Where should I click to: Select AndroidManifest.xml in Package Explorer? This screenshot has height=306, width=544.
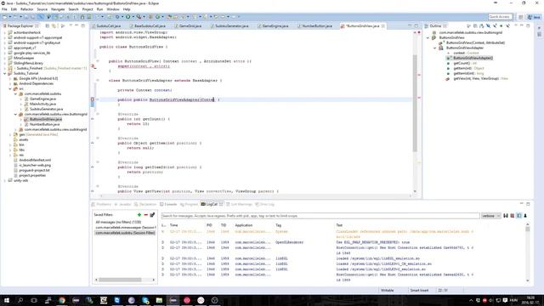click(x=35, y=160)
